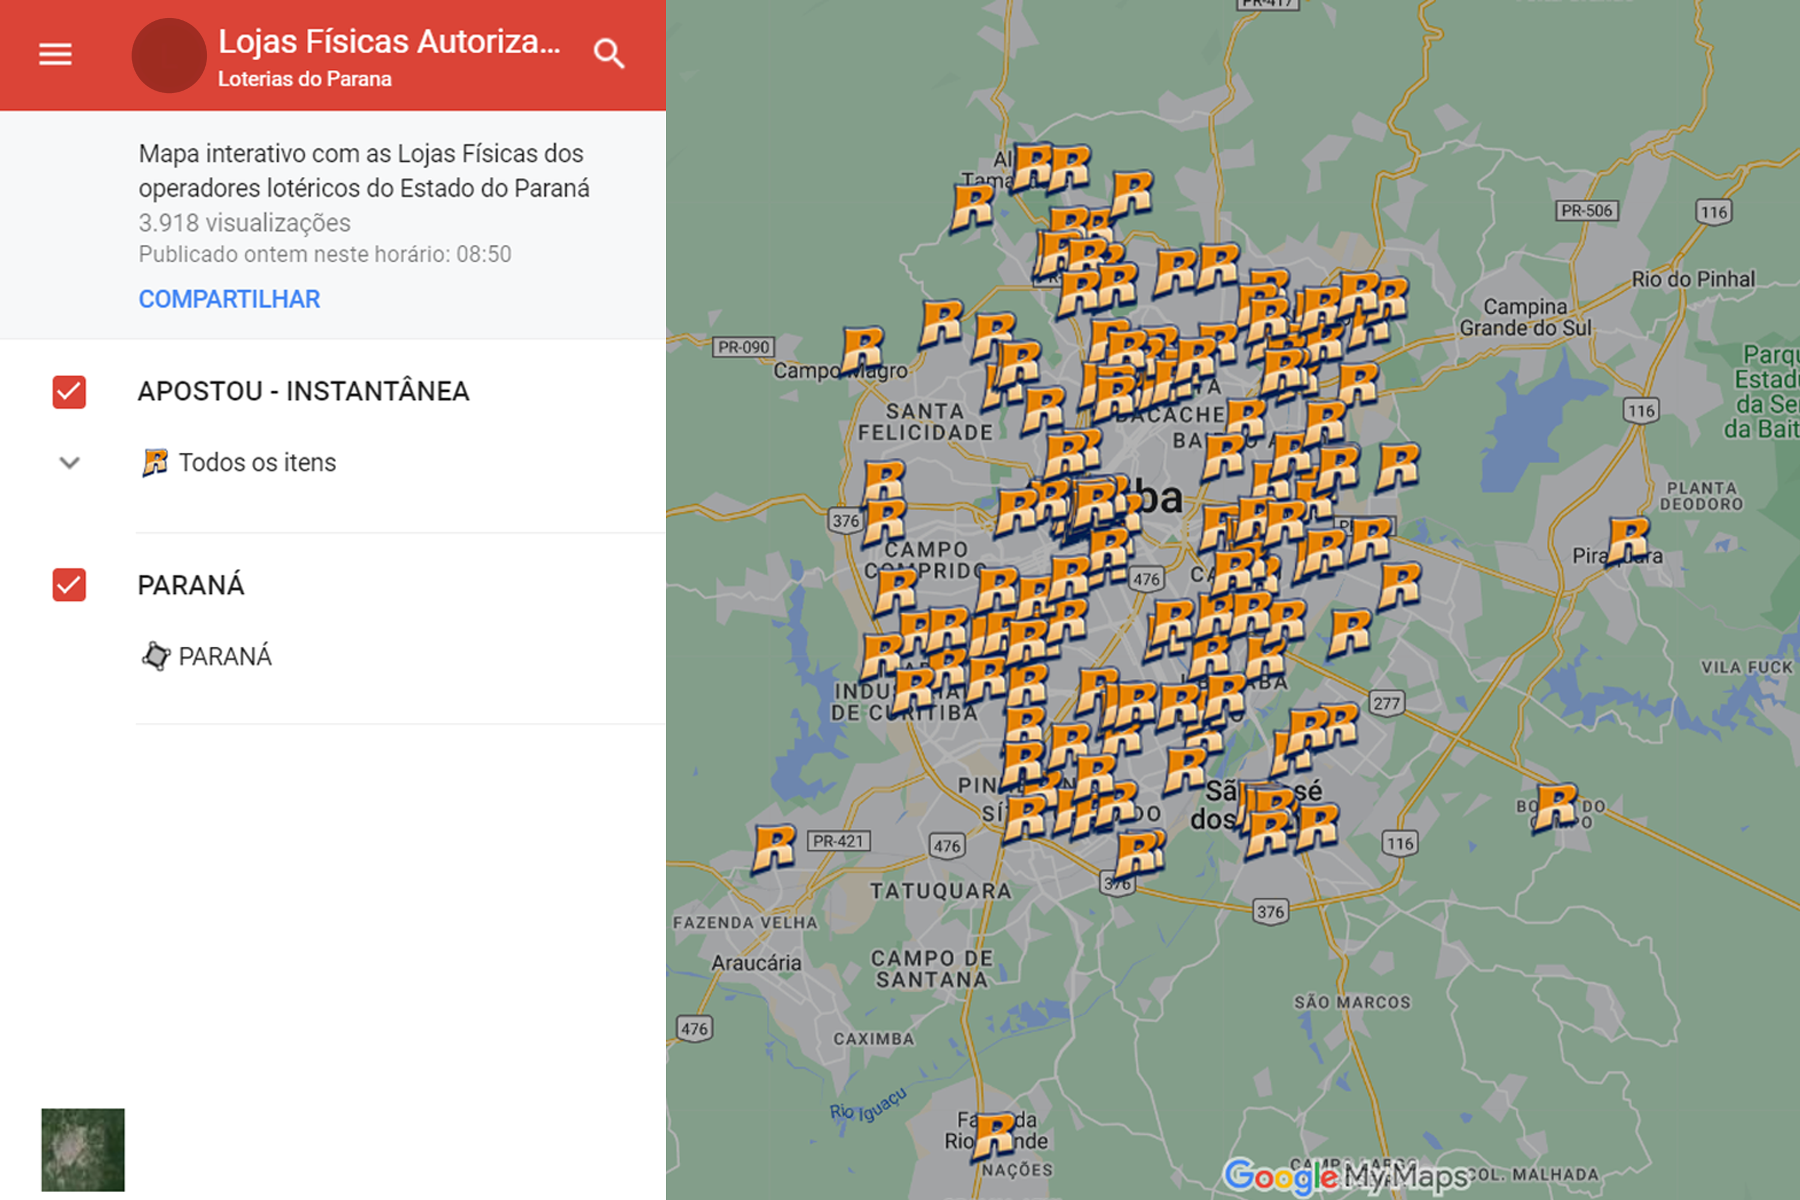The height and width of the screenshot is (1200, 1800).
Task: Click the store marker at Piraquara
Action: tap(1628, 541)
